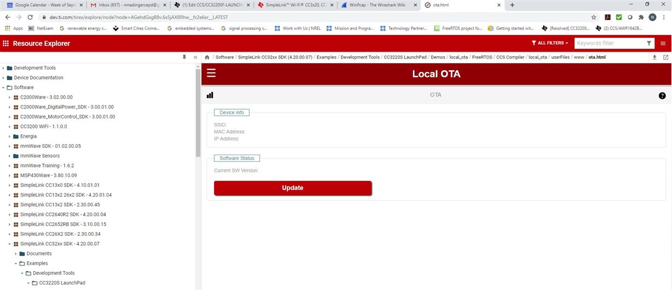
Task: Open the Chrome three-dot menu
Action: click(664, 17)
